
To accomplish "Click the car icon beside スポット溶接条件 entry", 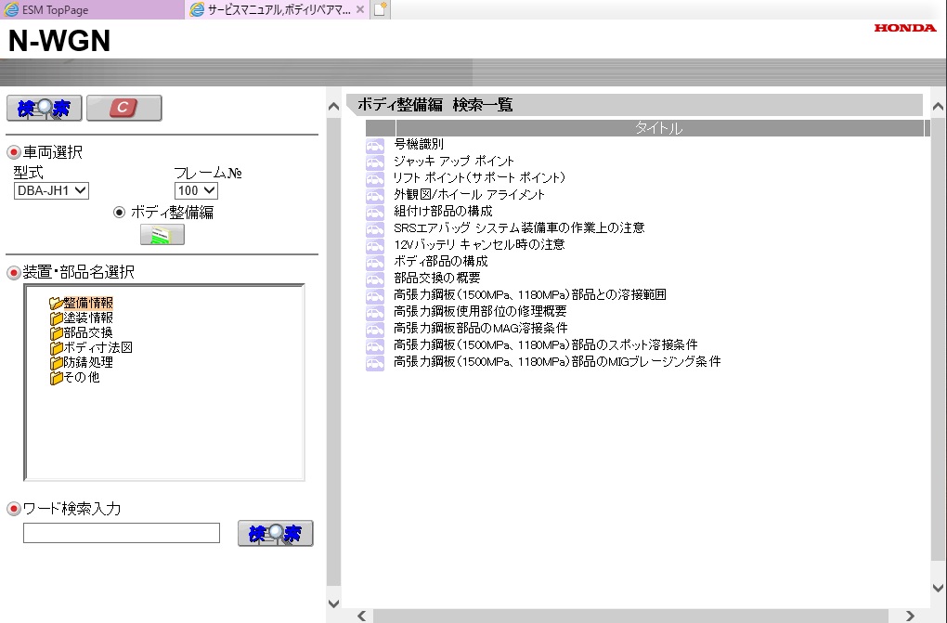I will tap(375, 346).
